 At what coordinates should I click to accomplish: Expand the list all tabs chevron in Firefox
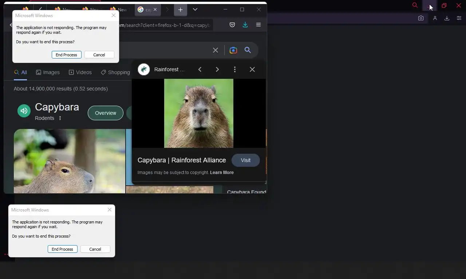[195, 9]
